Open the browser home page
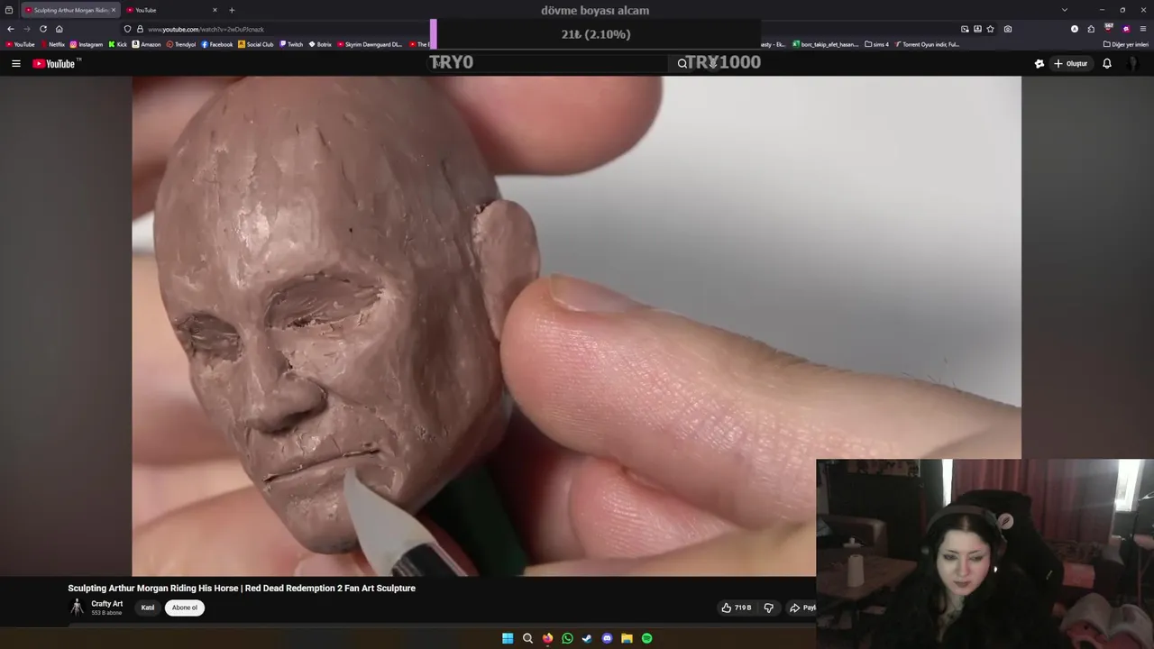 60,29
